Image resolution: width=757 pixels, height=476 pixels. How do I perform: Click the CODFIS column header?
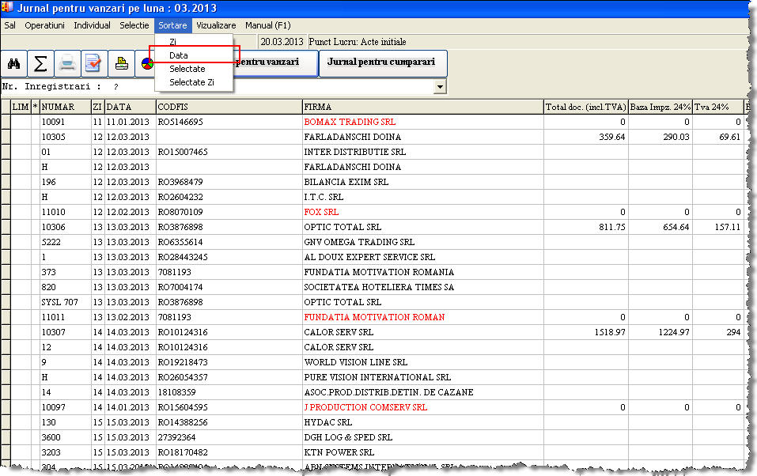coord(229,107)
